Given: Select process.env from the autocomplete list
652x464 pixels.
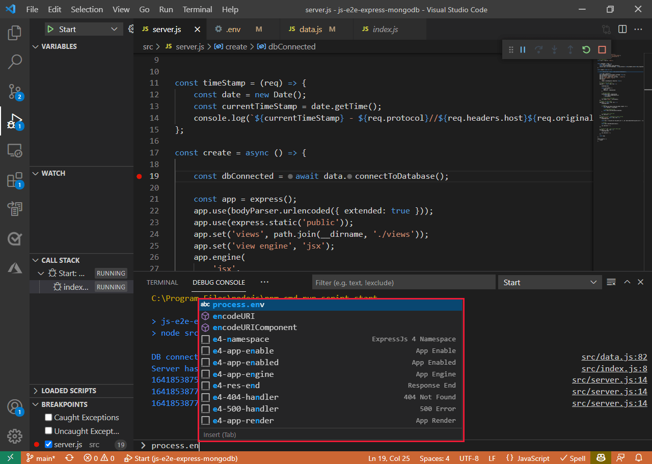Looking at the screenshot, I should 239,304.
